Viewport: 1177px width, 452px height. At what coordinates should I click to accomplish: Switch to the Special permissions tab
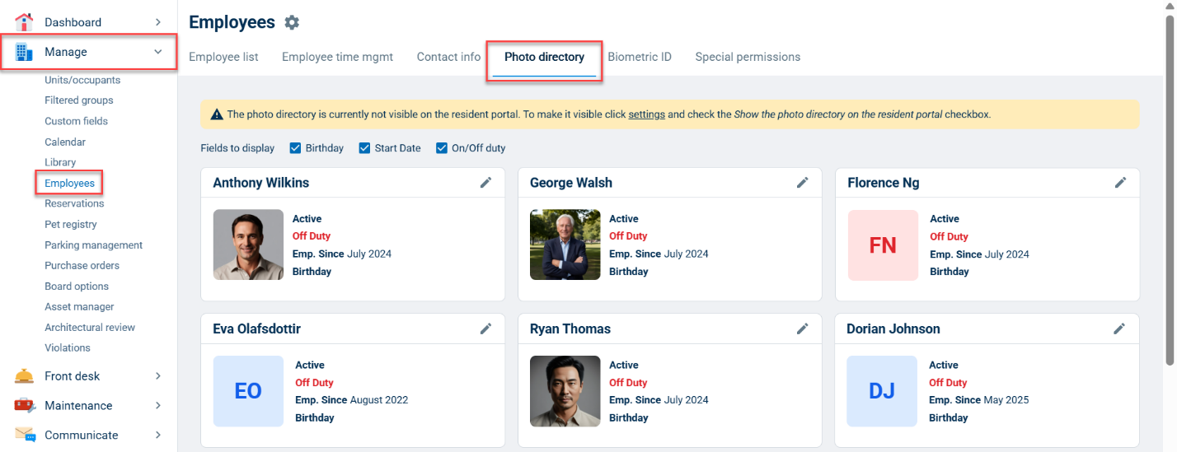click(748, 57)
